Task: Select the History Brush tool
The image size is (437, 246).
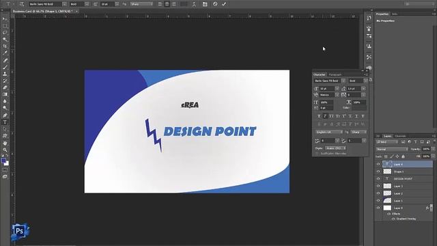Action: pyautogui.click(x=5, y=81)
